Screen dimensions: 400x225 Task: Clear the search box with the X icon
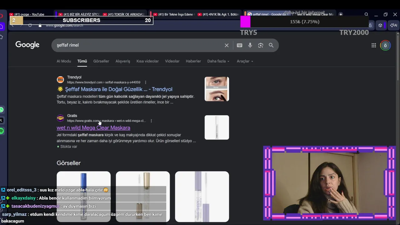227,45
